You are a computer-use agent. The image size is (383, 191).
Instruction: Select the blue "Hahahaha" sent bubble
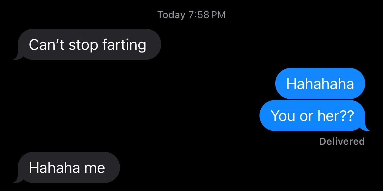(320, 84)
